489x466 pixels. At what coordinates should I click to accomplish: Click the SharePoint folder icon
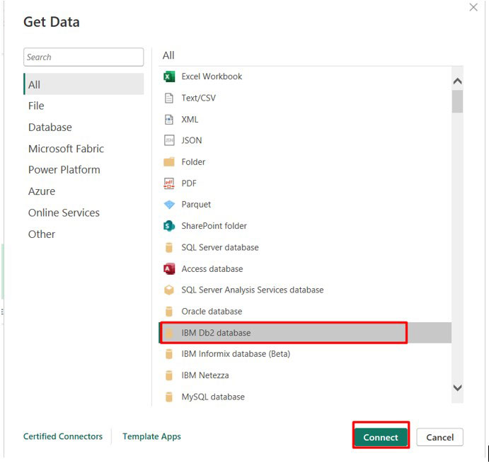pos(169,226)
